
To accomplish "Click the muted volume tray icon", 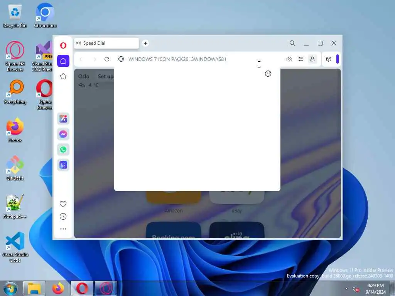I will click(x=356, y=289).
